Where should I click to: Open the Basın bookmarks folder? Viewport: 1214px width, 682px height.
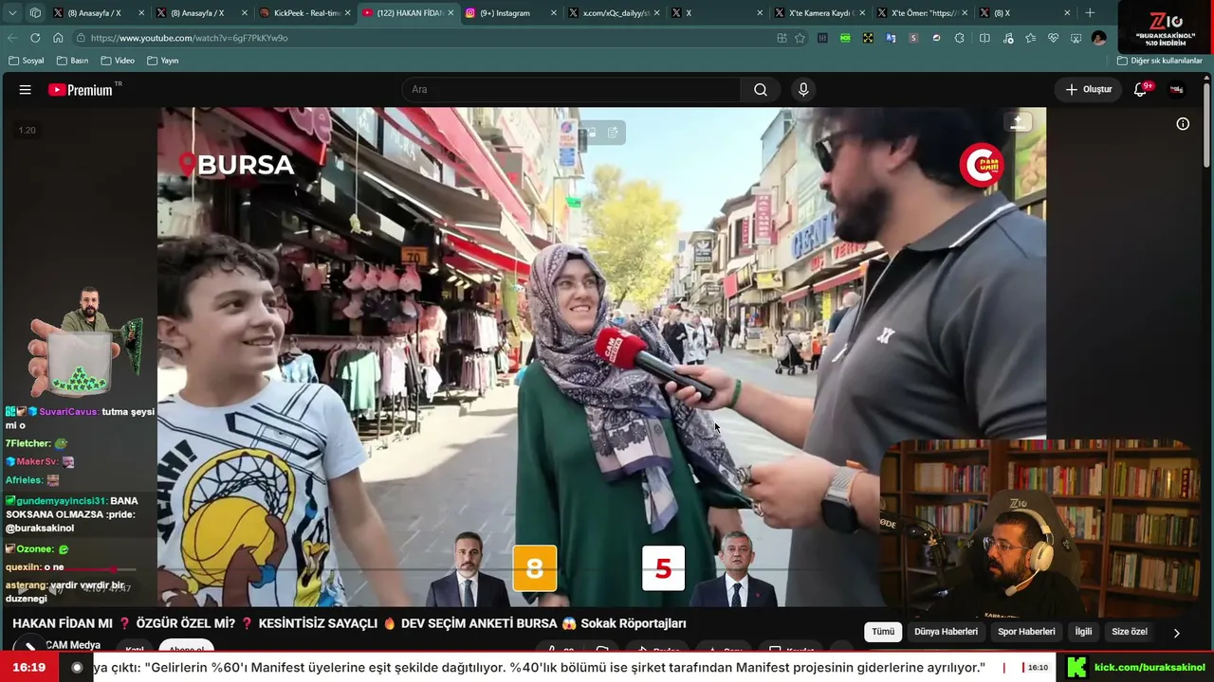[x=73, y=61]
